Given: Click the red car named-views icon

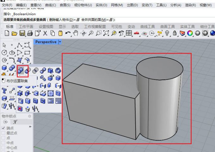Looking at the screenshot, I should 137,33.
